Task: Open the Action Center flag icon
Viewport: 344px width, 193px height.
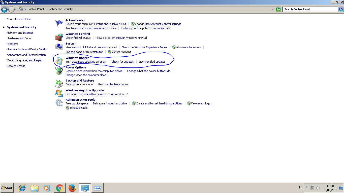Action: click(59, 24)
